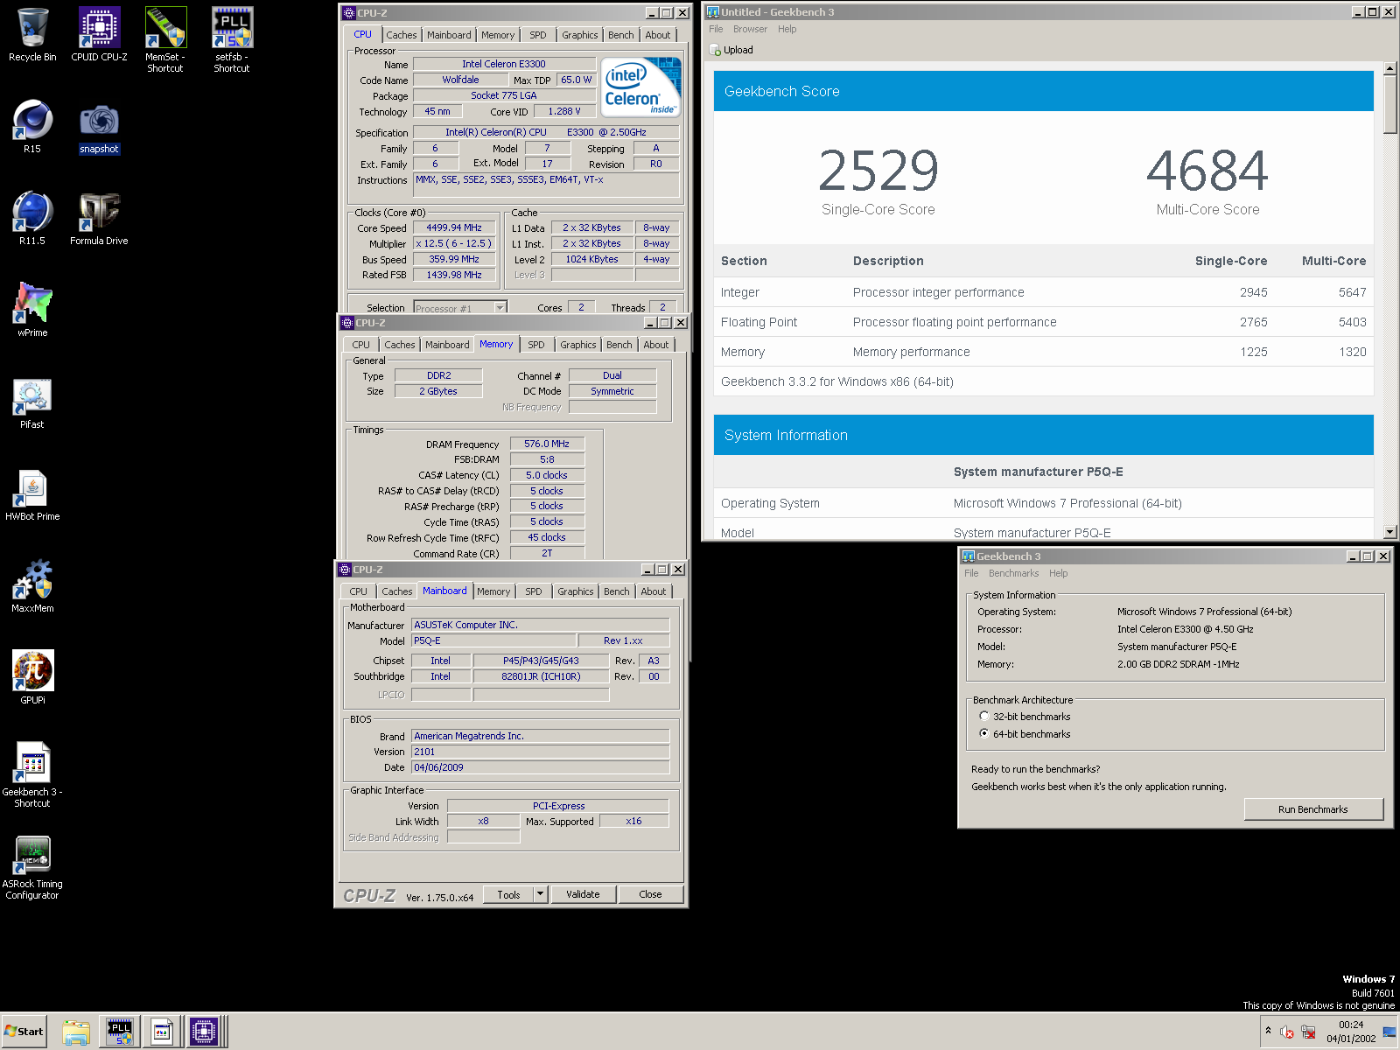Open the Formula Drive desktop icon
The width and height of the screenshot is (1400, 1050).
pyautogui.click(x=99, y=218)
